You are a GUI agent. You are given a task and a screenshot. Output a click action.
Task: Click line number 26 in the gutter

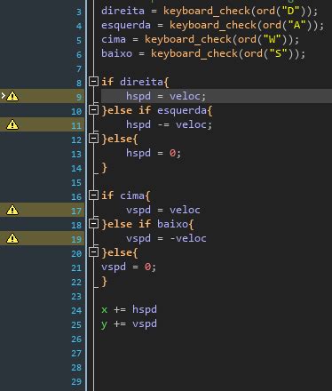76,339
